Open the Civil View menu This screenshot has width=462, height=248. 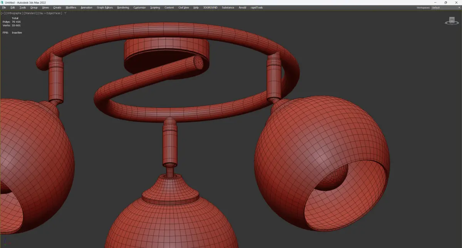click(184, 7)
